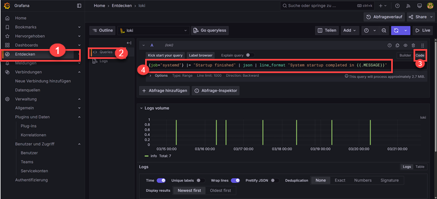The height and width of the screenshot is (199, 437).
Task: Open Plug-ins in the sidebar
Action: 28,126
